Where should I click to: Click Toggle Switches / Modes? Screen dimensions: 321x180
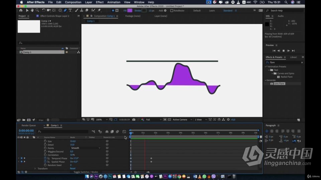[x=86, y=172]
